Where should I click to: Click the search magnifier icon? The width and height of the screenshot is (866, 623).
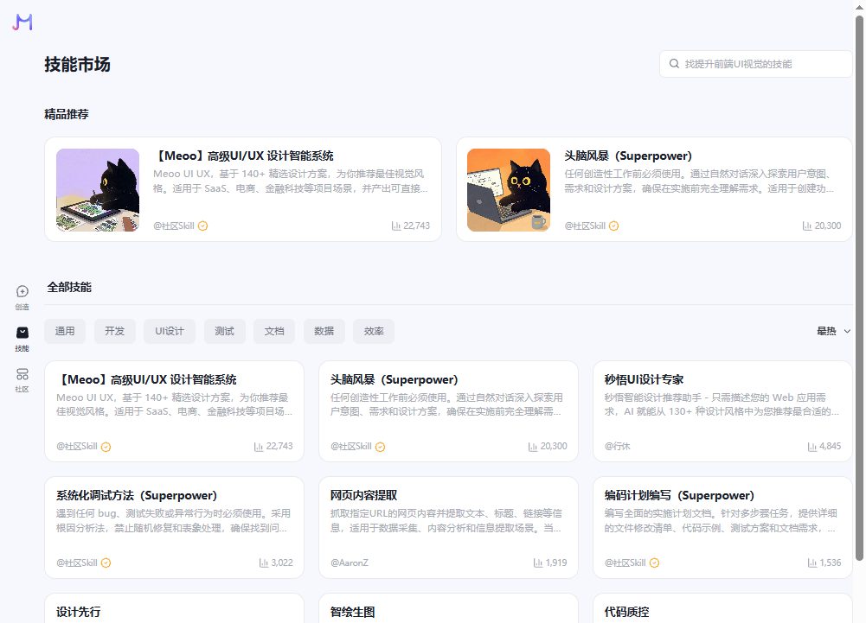(x=674, y=63)
